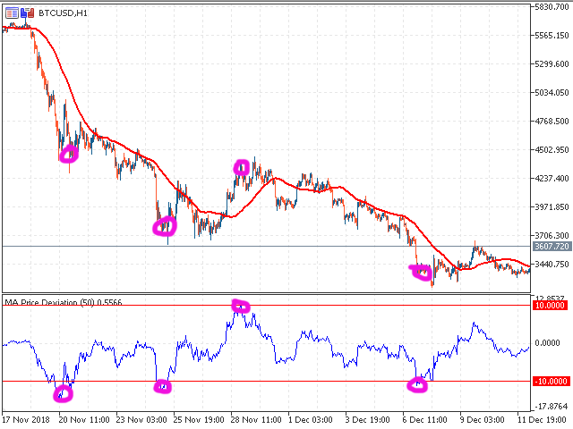Click the 4237.400 price axis label
The width and height of the screenshot is (573, 429).
pos(552,179)
